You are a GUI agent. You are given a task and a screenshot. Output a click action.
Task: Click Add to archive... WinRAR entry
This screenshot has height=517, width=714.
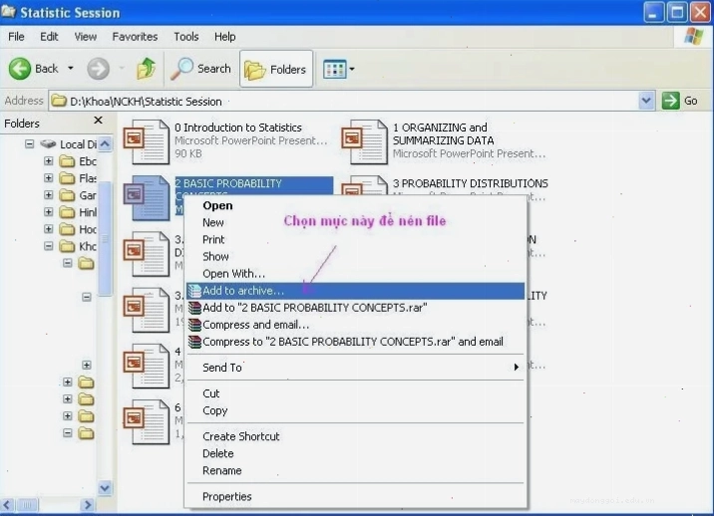[355, 291]
